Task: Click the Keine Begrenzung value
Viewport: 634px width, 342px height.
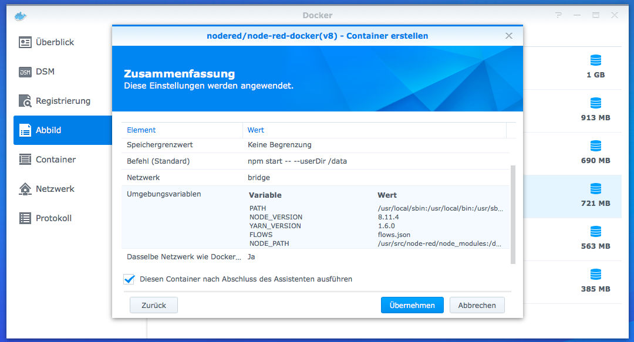Action: click(279, 145)
